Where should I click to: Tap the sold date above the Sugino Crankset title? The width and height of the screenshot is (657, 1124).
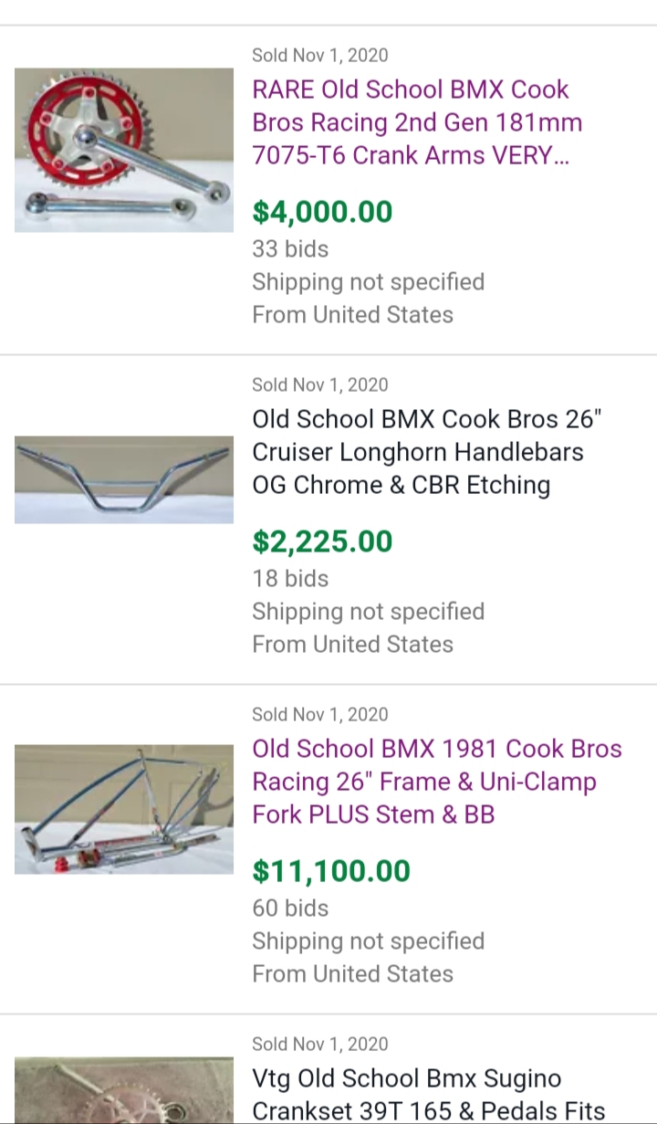point(319,1044)
